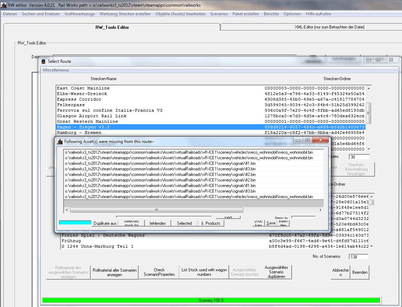Switch to the XML-Editor tab
Screen dimensions: 402x307
click(x=329, y=27)
